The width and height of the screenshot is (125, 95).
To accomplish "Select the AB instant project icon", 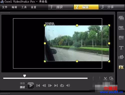I will point(121,38).
